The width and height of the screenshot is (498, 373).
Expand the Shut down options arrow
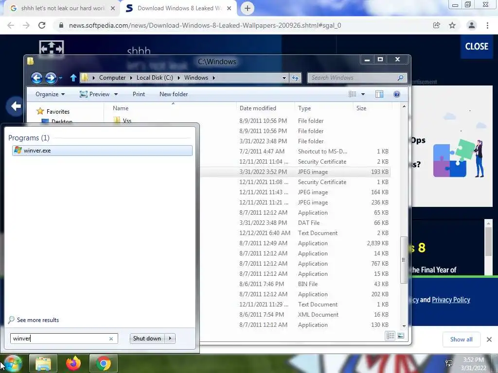pos(170,339)
